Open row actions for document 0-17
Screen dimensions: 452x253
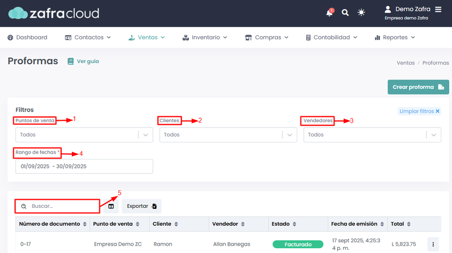[x=433, y=244]
